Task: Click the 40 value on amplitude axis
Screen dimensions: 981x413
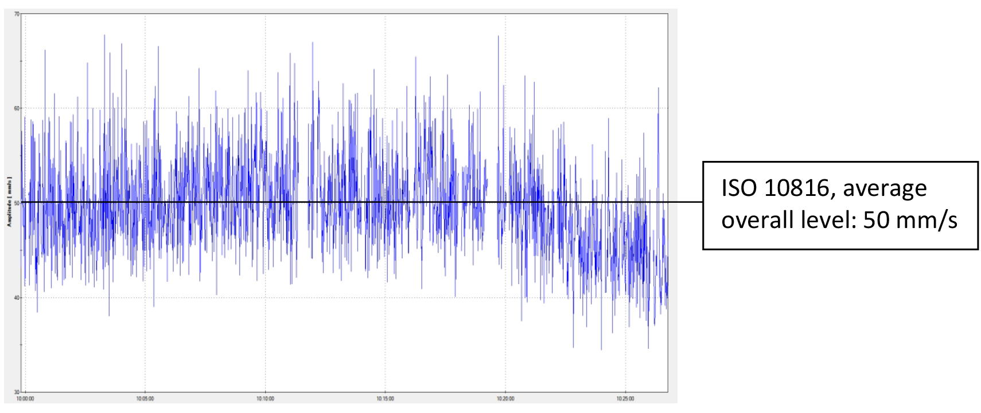Action: click(17, 298)
